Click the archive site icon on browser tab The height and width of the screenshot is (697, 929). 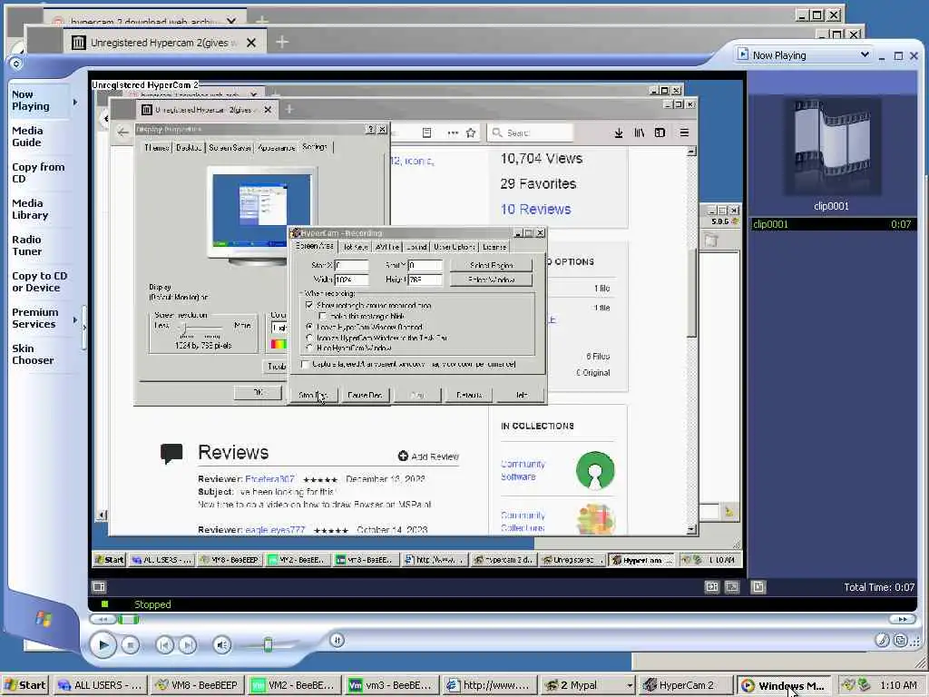(x=78, y=43)
